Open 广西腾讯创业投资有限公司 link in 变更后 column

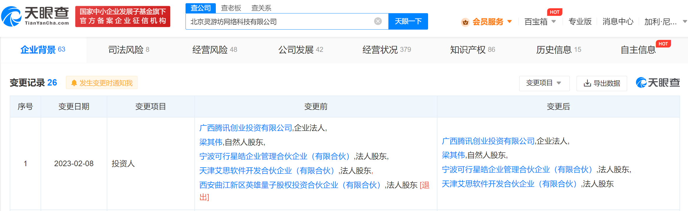pyautogui.click(x=488, y=141)
